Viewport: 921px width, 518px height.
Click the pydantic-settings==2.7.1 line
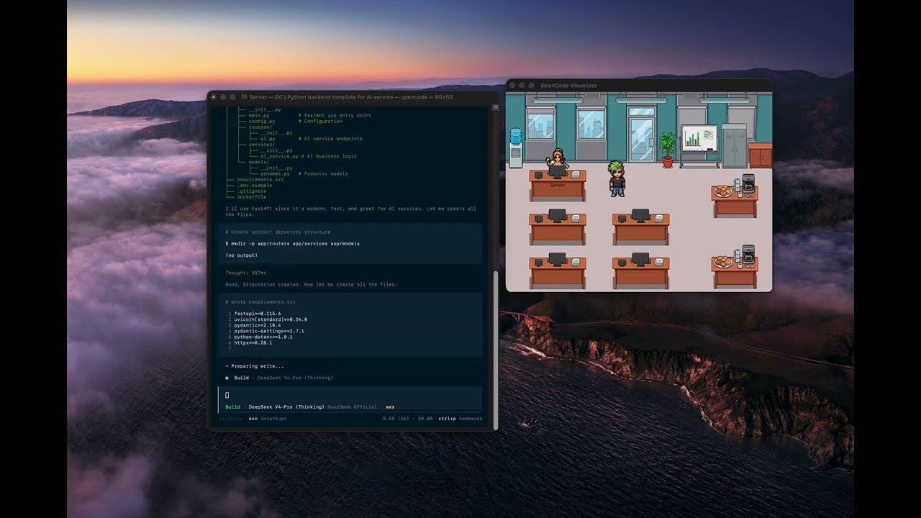coord(269,331)
